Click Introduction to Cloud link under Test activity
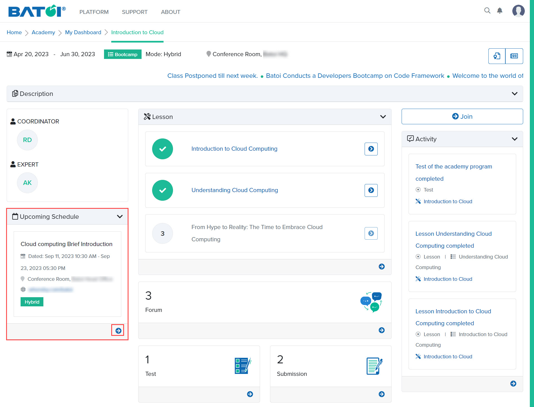This screenshot has height=407, width=534. (x=448, y=202)
